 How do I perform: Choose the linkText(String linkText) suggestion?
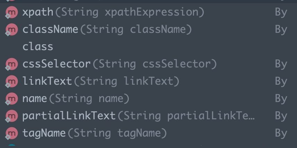coord(148,81)
